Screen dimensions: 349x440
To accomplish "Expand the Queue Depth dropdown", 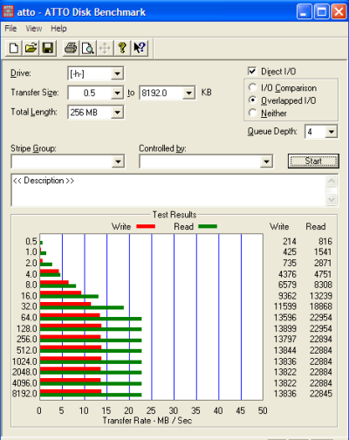I will [331, 132].
